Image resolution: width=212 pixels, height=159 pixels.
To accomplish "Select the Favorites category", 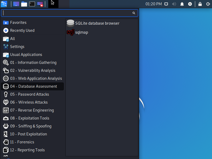I will point(18,23).
